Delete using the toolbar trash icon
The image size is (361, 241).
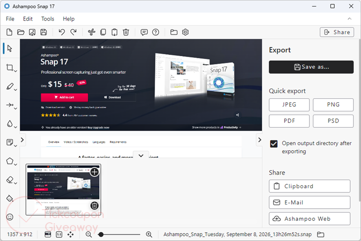[x=126, y=32]
